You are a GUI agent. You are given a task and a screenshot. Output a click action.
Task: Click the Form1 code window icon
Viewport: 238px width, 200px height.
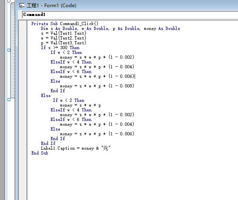click(22, 6)
